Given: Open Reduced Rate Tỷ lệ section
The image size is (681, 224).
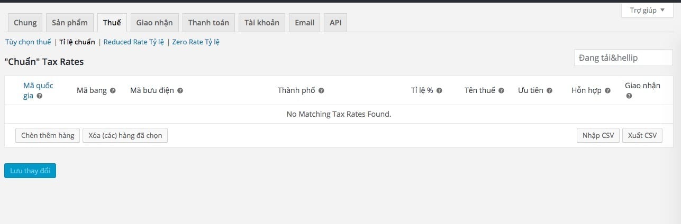Looking at the screenshot, I should click(x=133, y=42).
